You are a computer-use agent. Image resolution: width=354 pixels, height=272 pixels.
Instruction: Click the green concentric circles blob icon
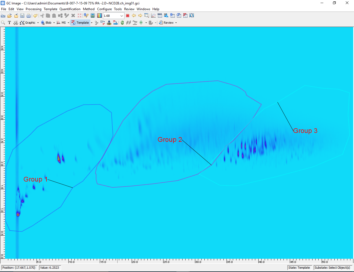click(141, 23)
